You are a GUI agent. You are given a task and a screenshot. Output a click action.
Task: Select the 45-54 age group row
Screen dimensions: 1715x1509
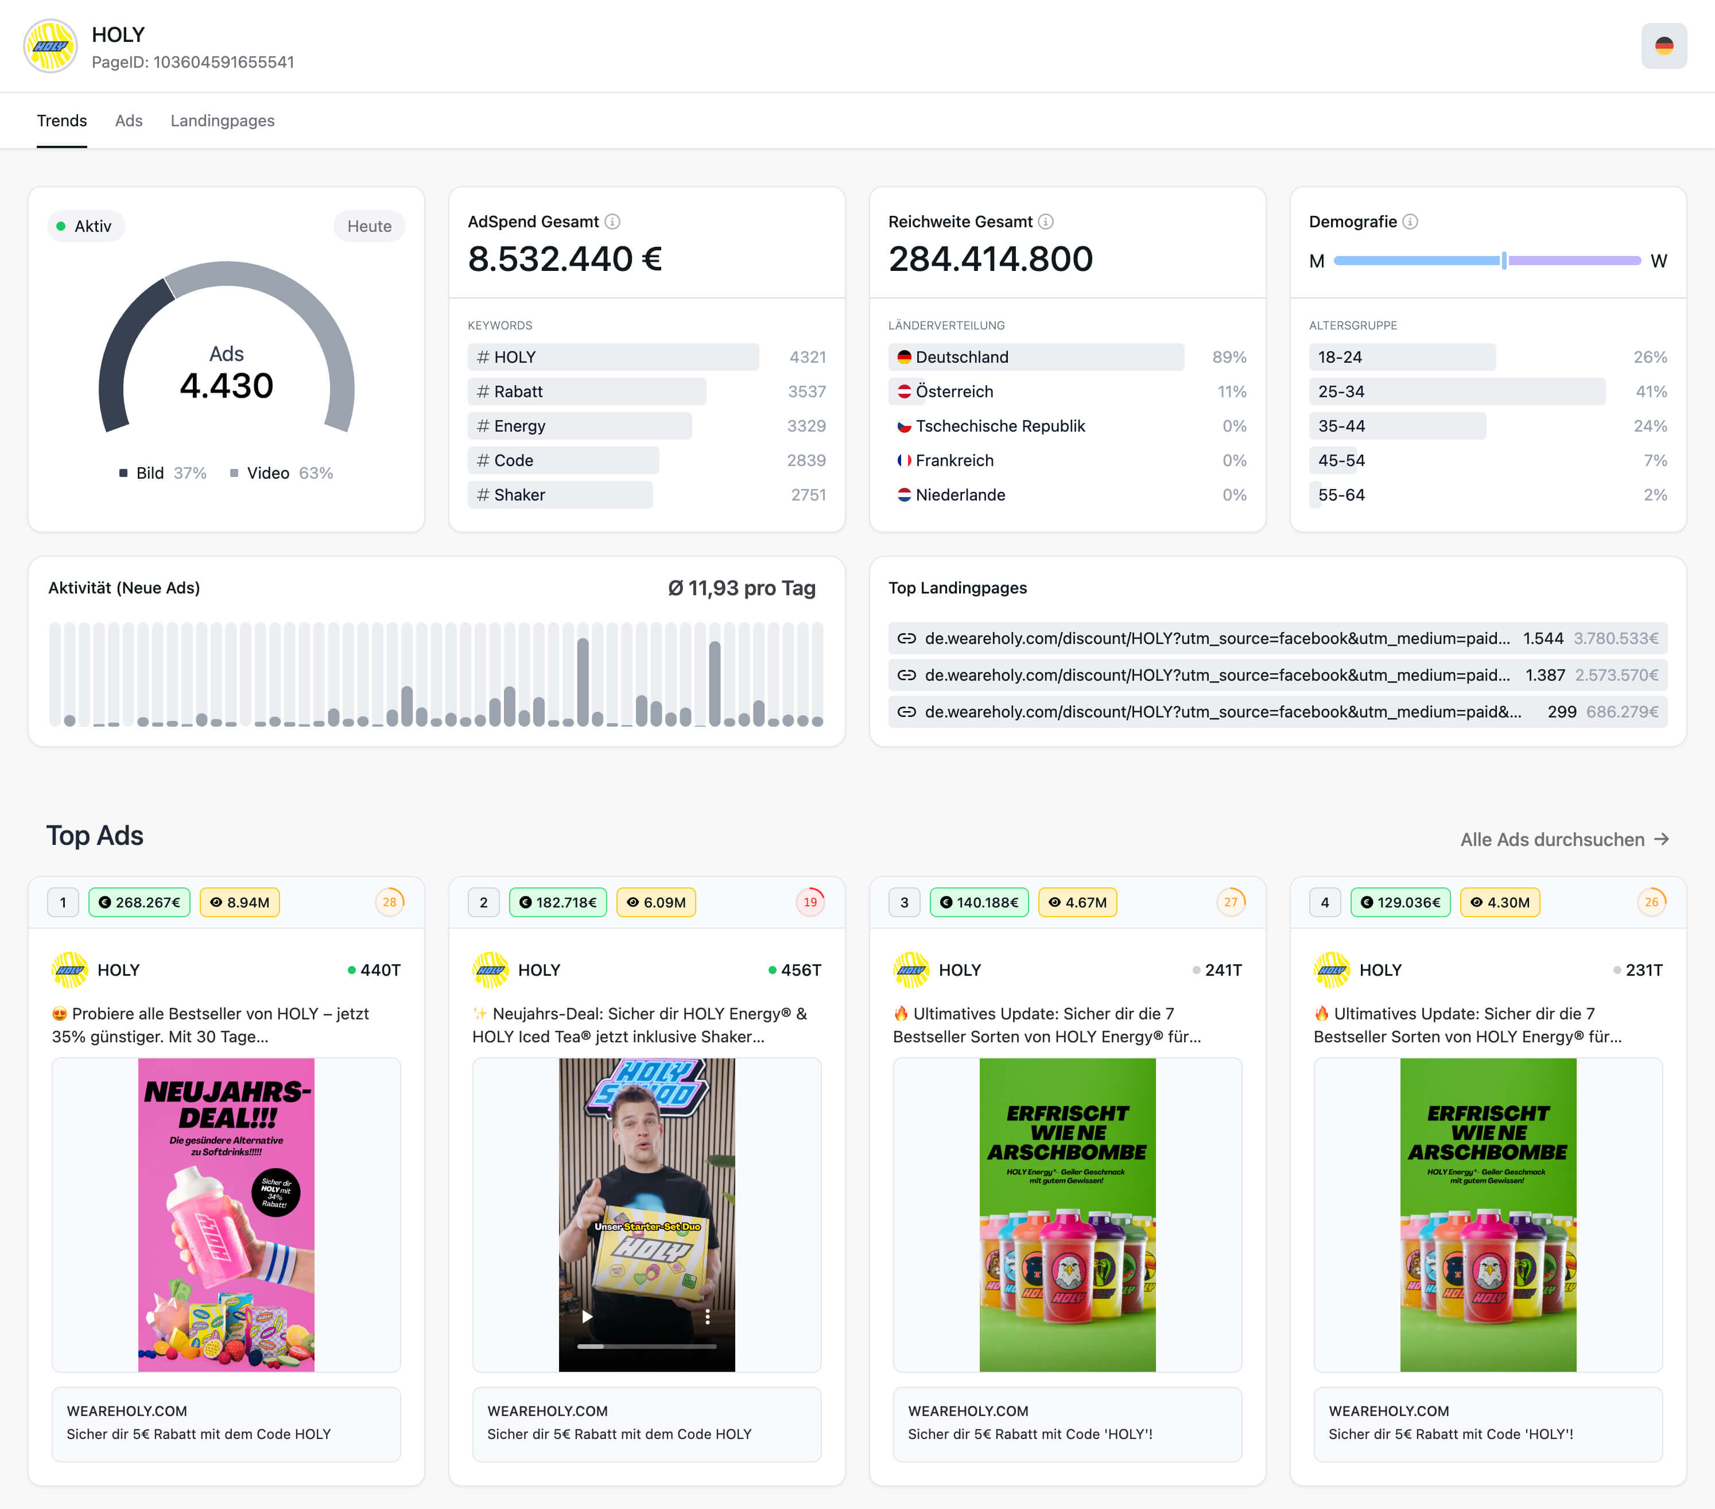(x=1488, y=460)
